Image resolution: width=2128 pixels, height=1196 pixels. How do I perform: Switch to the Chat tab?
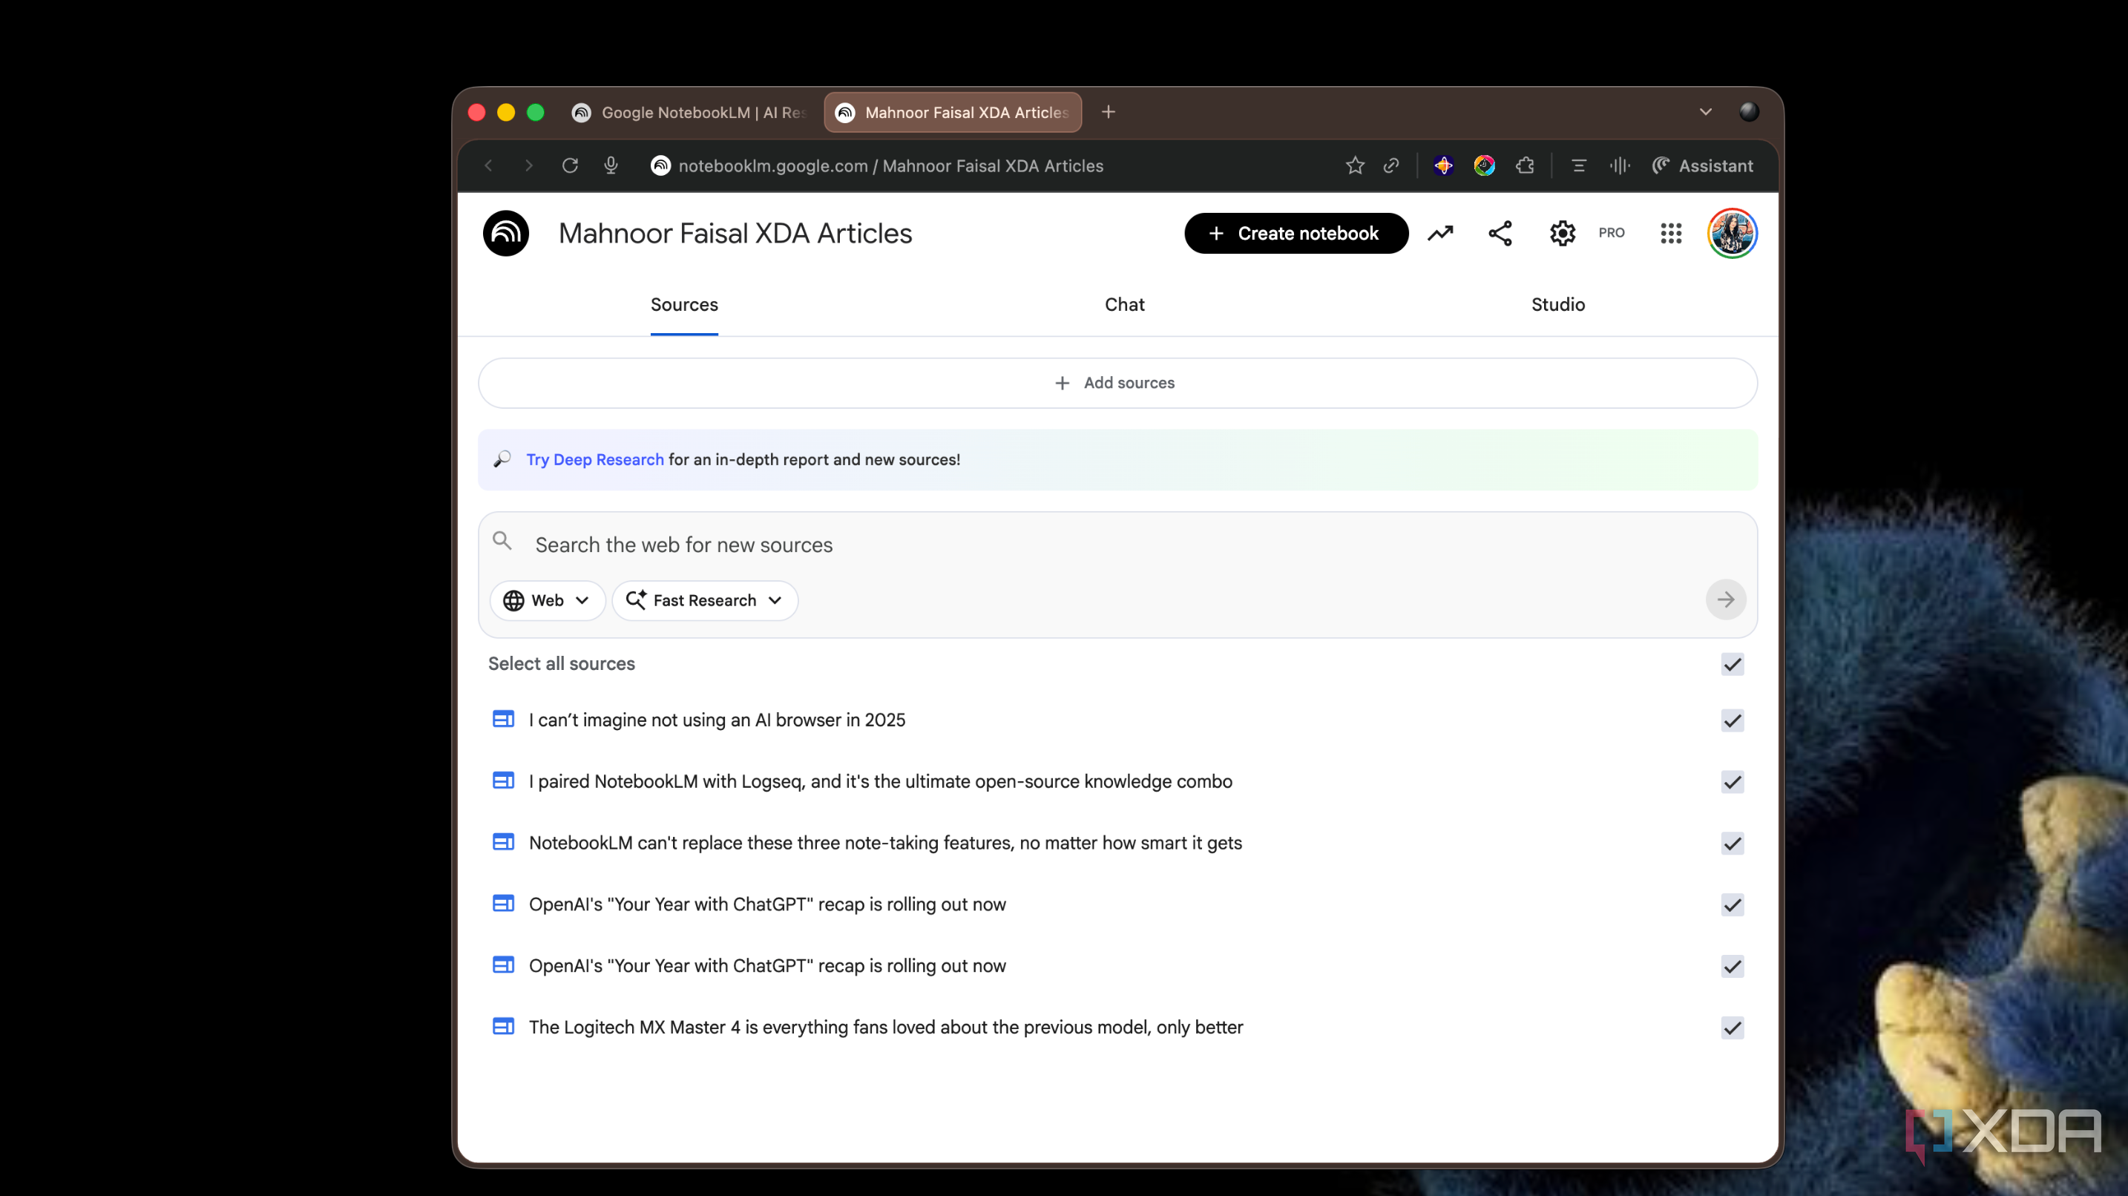tap(1124, 305)
